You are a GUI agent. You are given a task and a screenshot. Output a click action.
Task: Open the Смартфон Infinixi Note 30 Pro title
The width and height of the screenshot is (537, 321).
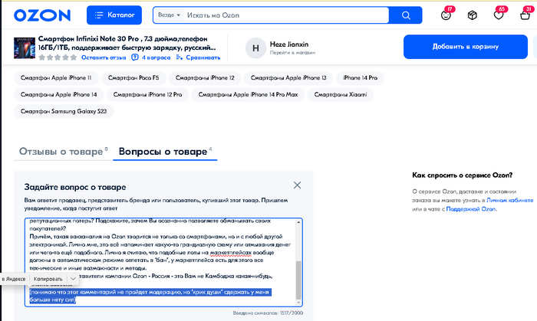click(x=127, y=43)
